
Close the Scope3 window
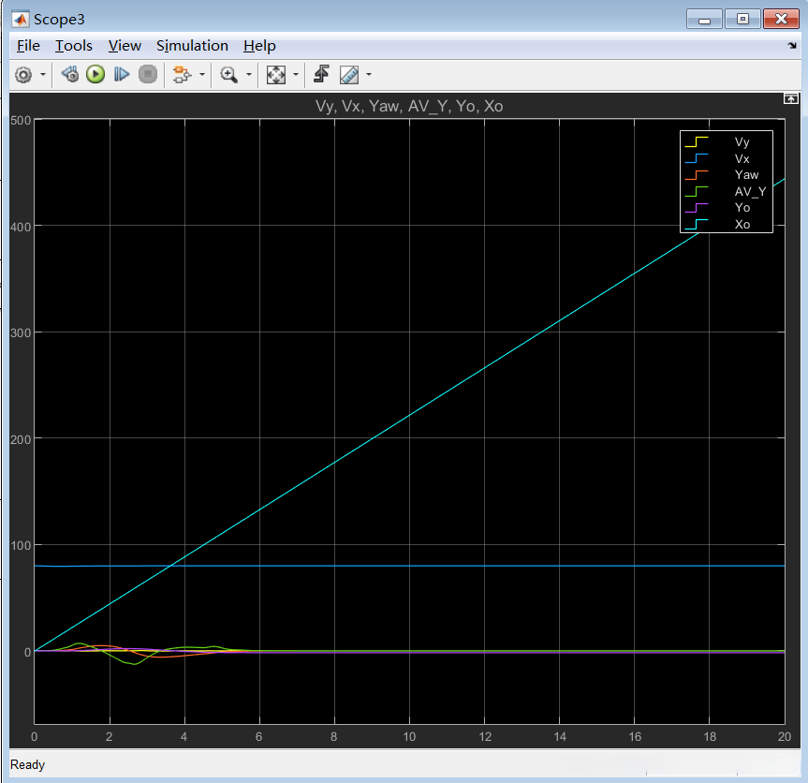[x=781, y=20]
